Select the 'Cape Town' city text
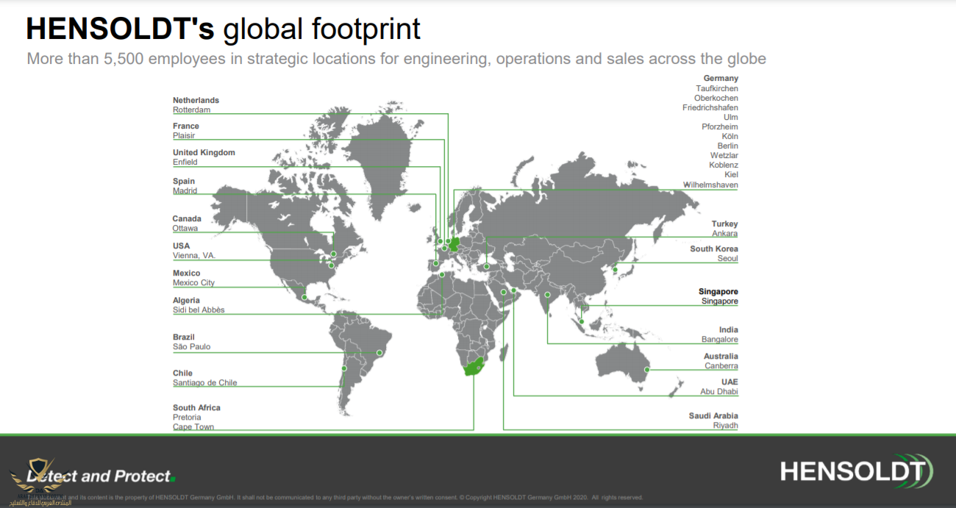This screenshot has height=508, width=956. pos(193,426)
